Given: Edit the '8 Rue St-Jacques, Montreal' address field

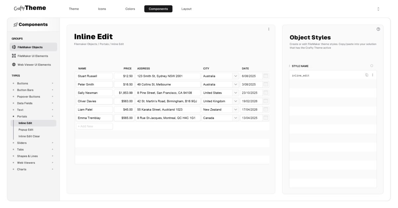Looking at the screenshot, I should point(168,118).
